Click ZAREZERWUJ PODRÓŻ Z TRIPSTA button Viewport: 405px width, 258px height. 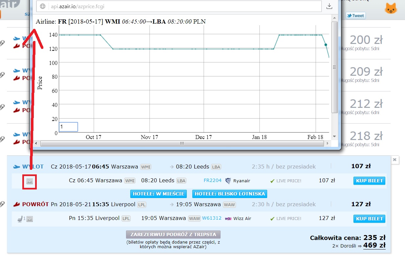pyautogui.click(x=173, y=235)
